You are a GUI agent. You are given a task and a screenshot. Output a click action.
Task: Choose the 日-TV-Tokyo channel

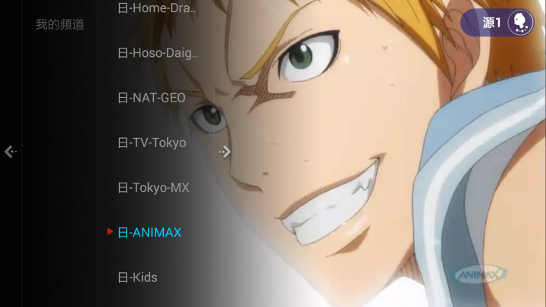tap(152, 143)
